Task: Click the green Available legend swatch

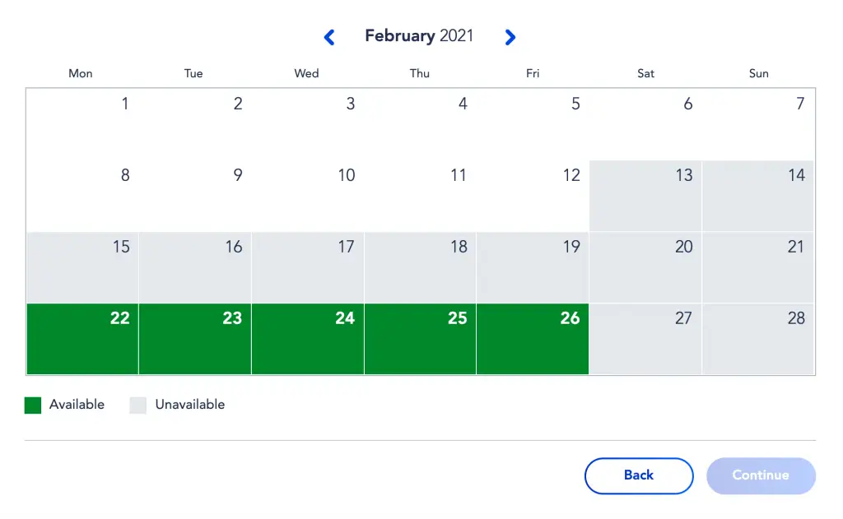Action: click(33, 405)
